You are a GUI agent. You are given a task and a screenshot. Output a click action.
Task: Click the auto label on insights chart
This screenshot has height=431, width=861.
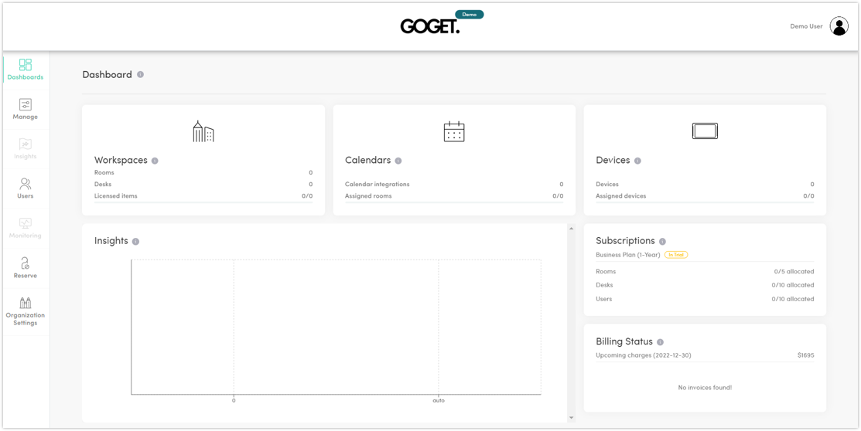[x=438, y=401]
